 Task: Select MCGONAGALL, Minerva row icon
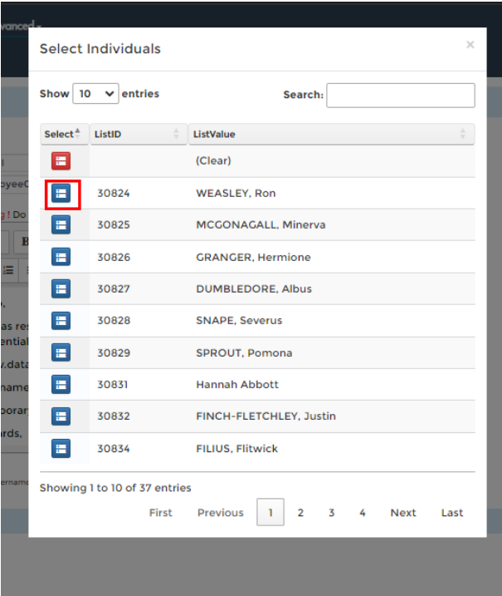point(61,225)
